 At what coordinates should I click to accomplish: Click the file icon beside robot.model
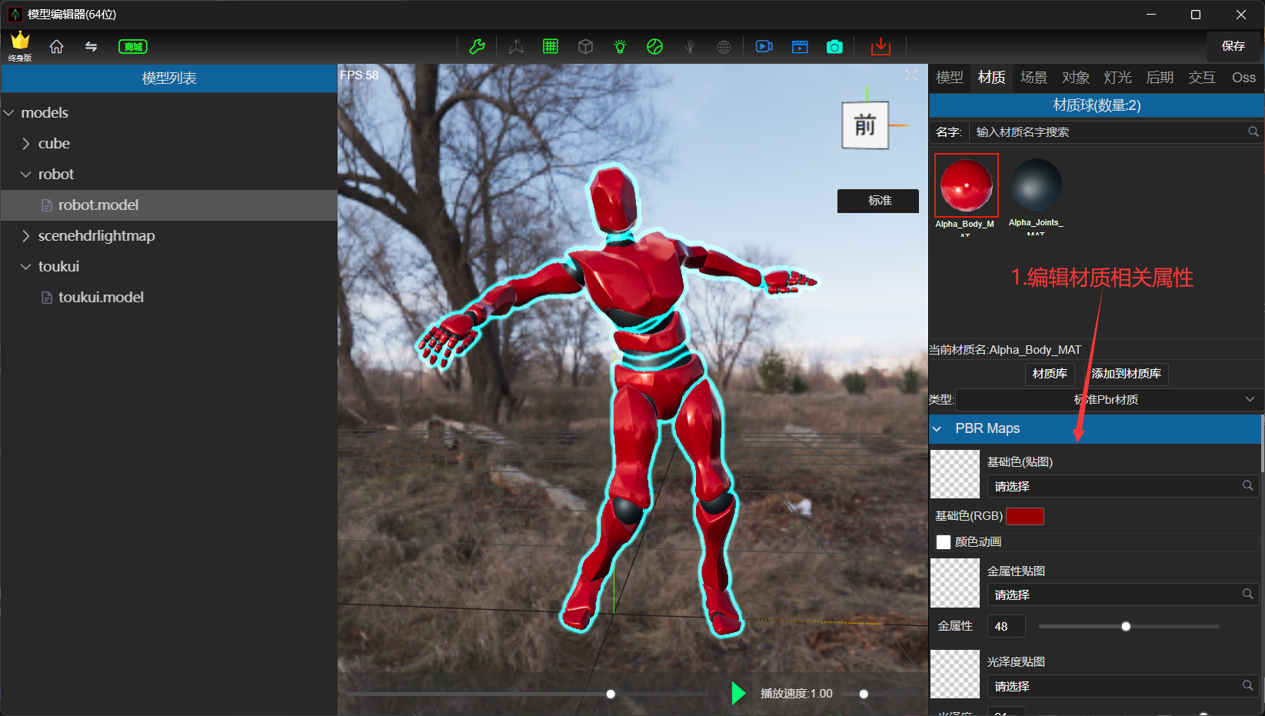47,205
